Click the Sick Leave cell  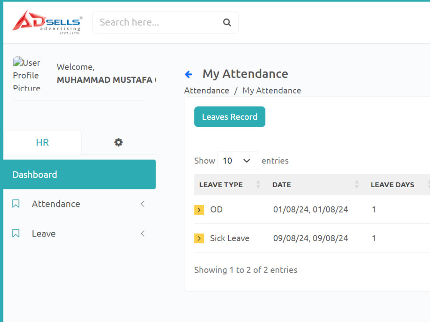tap(230, 238)
